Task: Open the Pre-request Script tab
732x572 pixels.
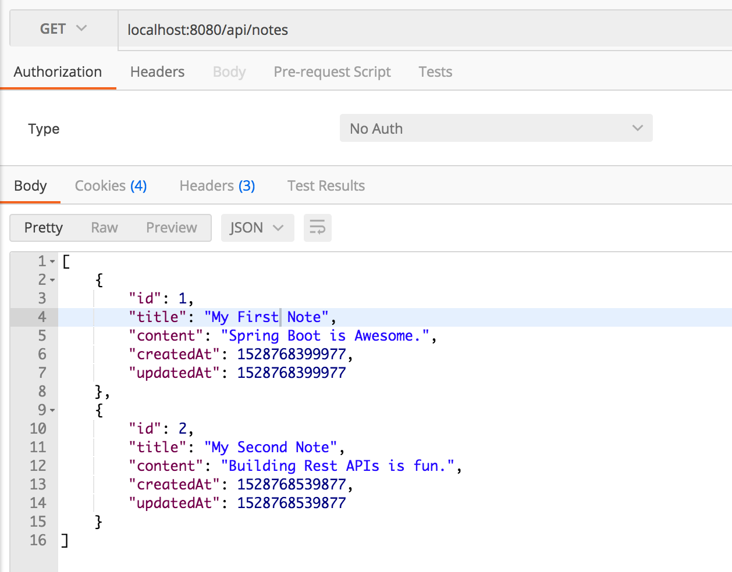Action: [332, 71]
